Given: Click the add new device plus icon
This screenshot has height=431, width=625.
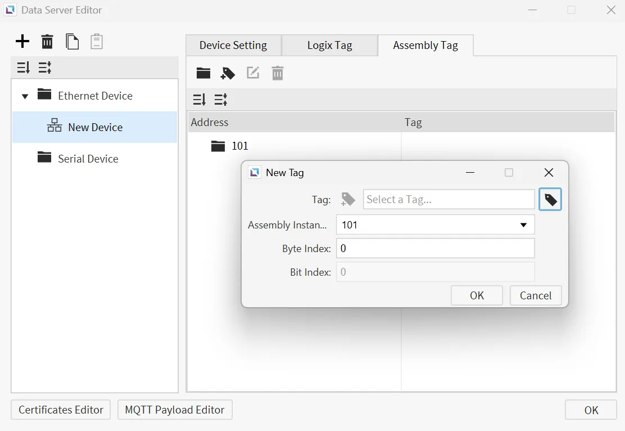Looking at the screenshot, I should (x=22, y=41).
